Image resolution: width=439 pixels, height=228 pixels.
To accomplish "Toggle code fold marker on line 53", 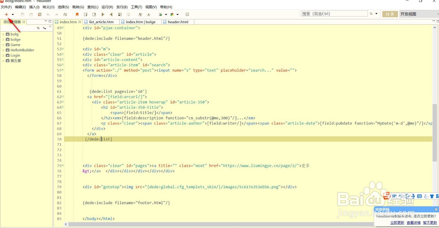I will click(x=63, y=49).
